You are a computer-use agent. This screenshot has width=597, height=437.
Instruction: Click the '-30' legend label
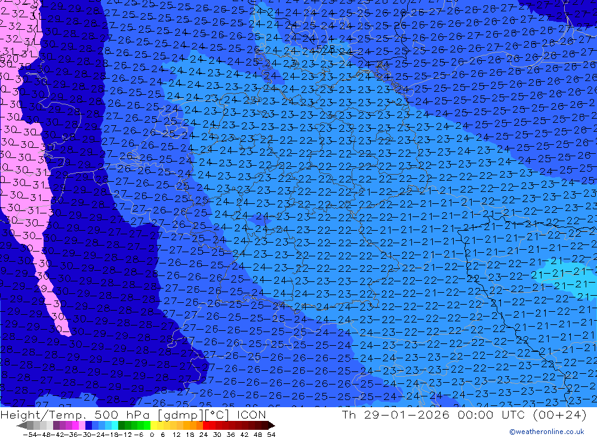pyautogui.click(x=85, y=435)
